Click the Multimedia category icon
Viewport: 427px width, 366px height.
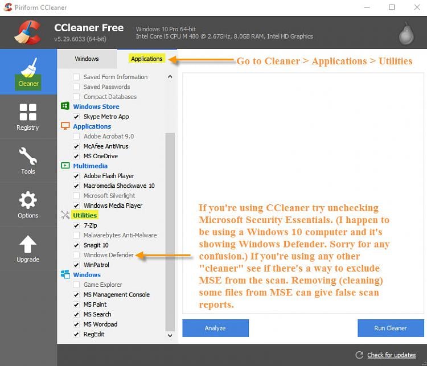(x=65, y=166)
